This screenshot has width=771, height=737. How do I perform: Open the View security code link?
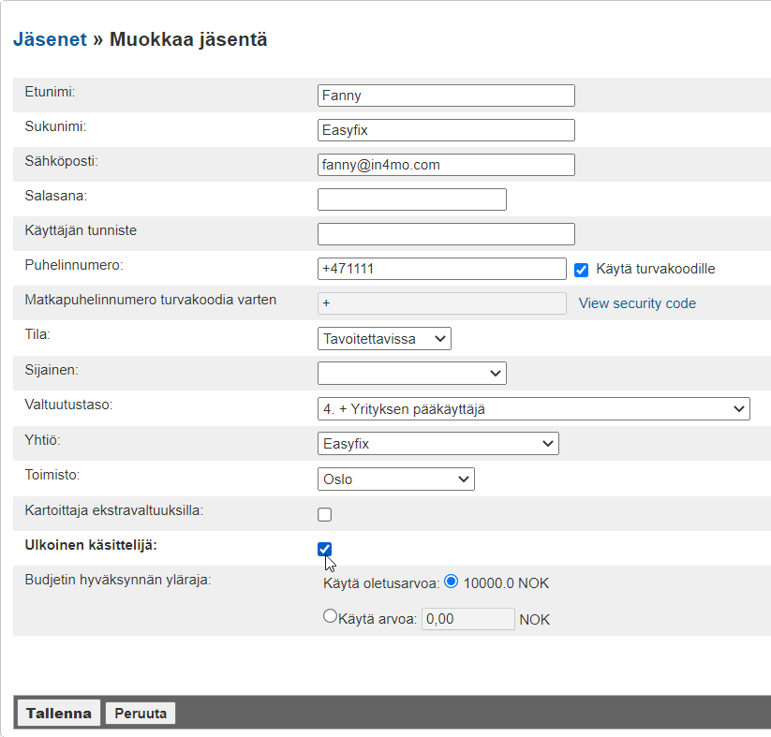tap(637, 303)
